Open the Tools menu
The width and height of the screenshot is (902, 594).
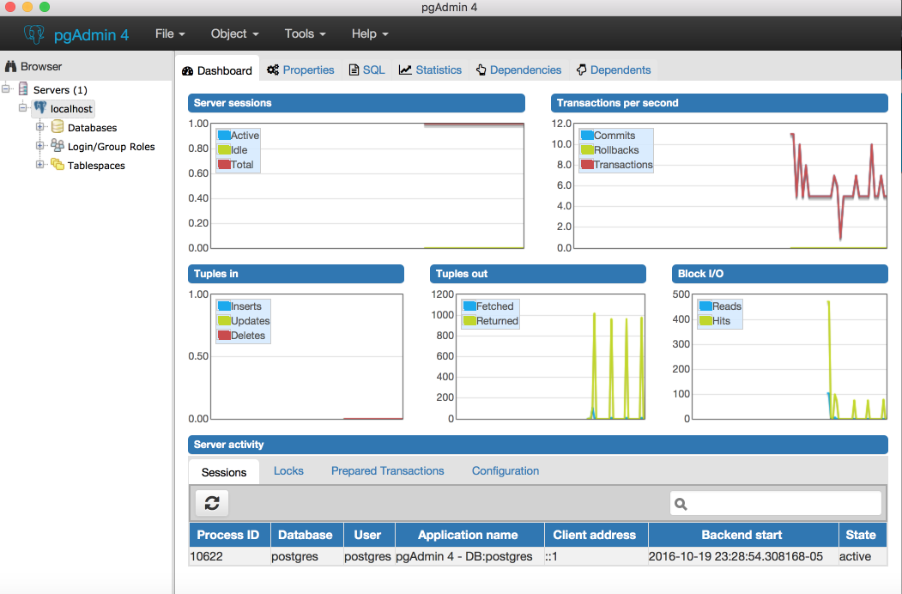click(x=305, y=34)
